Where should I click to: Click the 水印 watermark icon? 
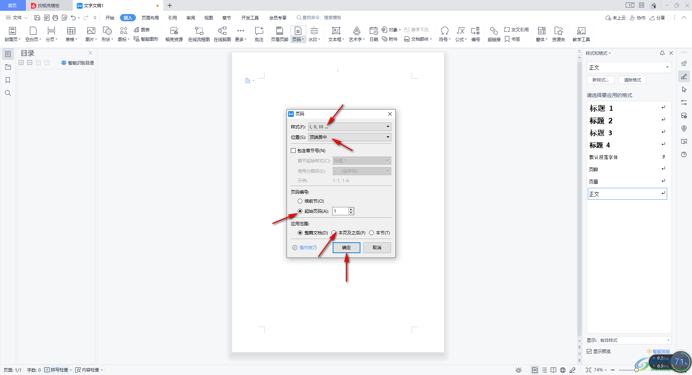[x=314, y=34]
